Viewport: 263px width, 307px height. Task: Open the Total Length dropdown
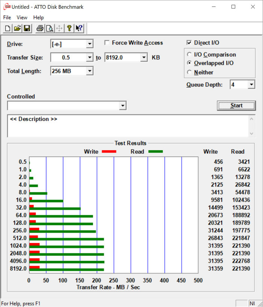coord(89,71)
